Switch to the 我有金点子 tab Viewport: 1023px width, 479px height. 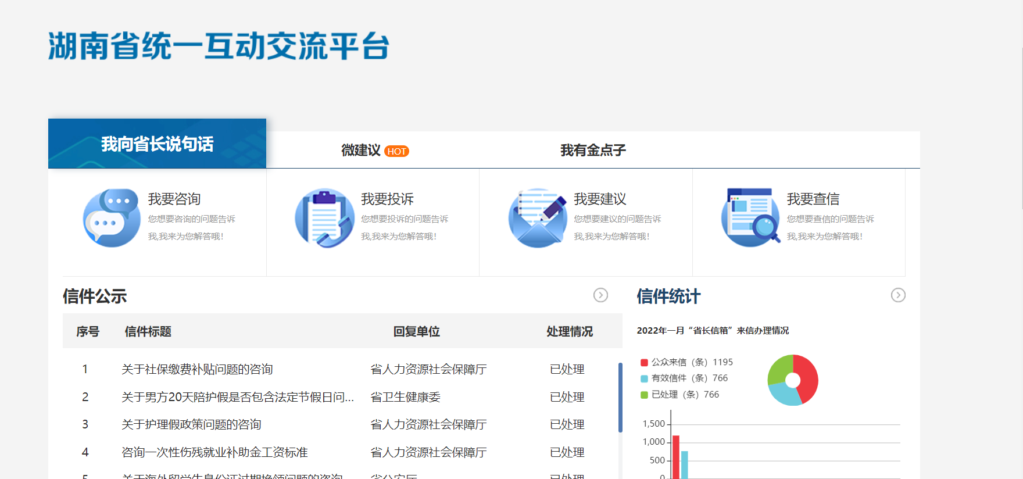593,151
